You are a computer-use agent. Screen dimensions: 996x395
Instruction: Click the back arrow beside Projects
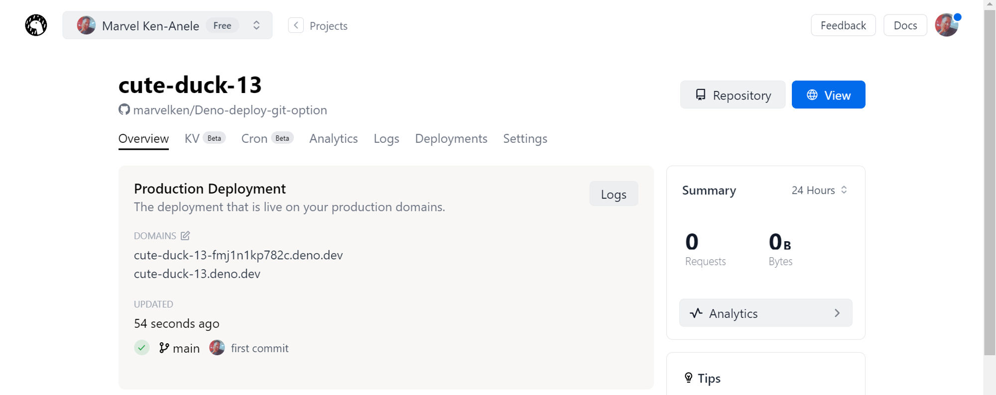click(x=296, y=25)
